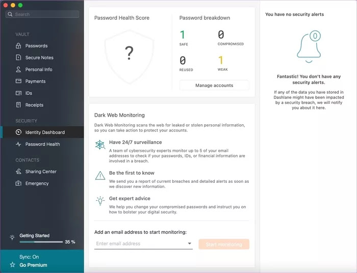Click the spider web surveillance icon
The height and width of the screenshot is (273, 357).
click(x=100, y=145)
